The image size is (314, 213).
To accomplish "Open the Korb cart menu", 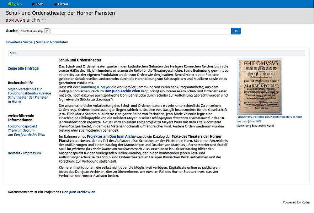I will (37, 4).
